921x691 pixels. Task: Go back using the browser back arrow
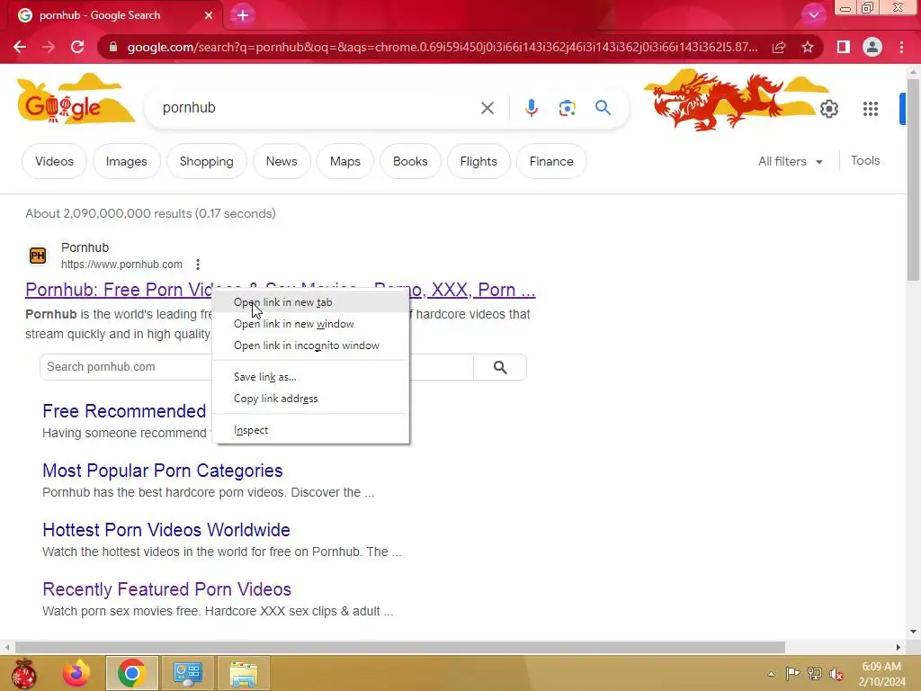tap(20, 47)
